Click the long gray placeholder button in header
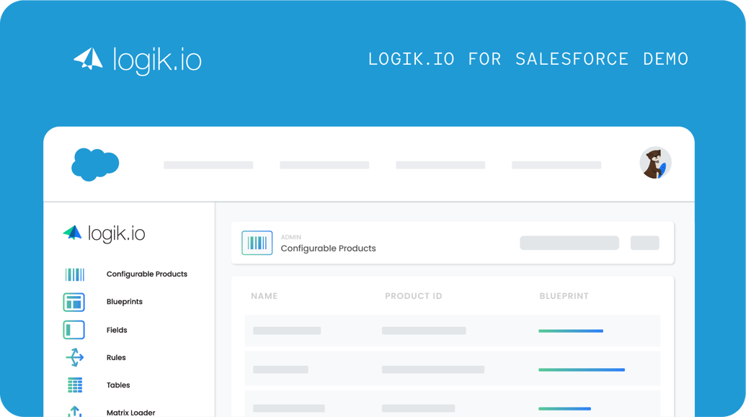 click(569, 243)
